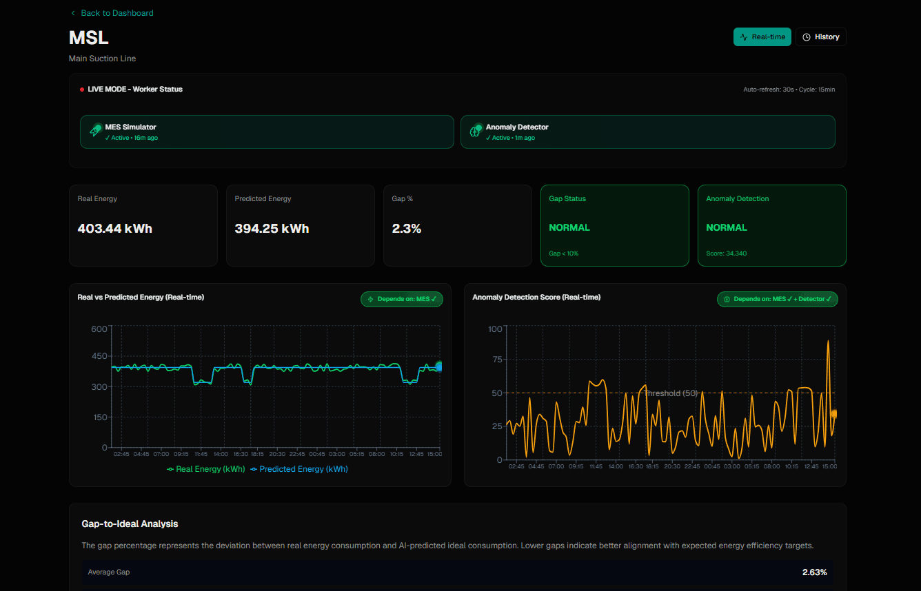Image resolution: width=921 pixels, height=591 pixels.
Task: Click the History clock icon
Action: coord(807,37)
